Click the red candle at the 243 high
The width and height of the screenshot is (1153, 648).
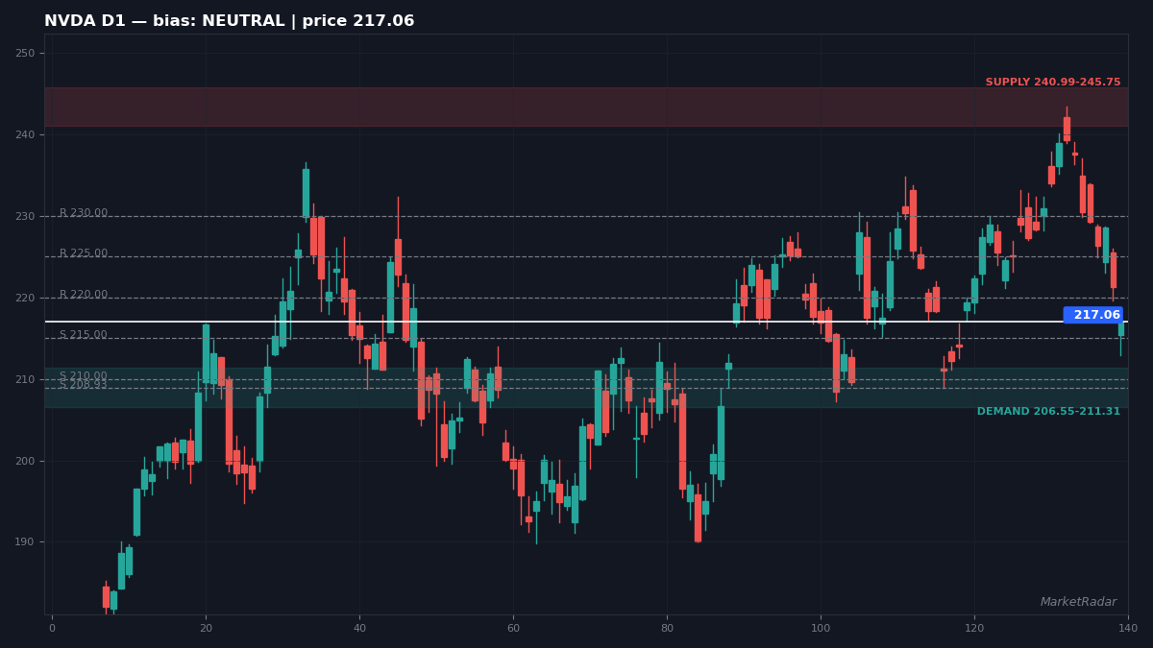1067,129
